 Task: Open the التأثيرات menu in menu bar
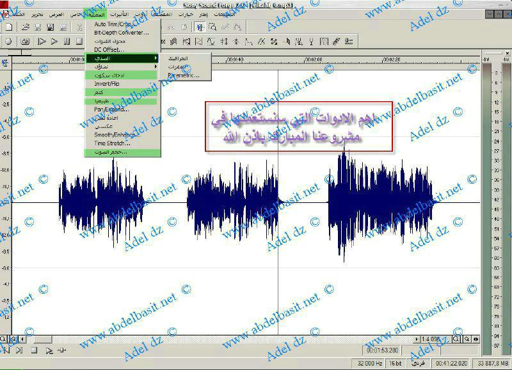coord(119,15)
